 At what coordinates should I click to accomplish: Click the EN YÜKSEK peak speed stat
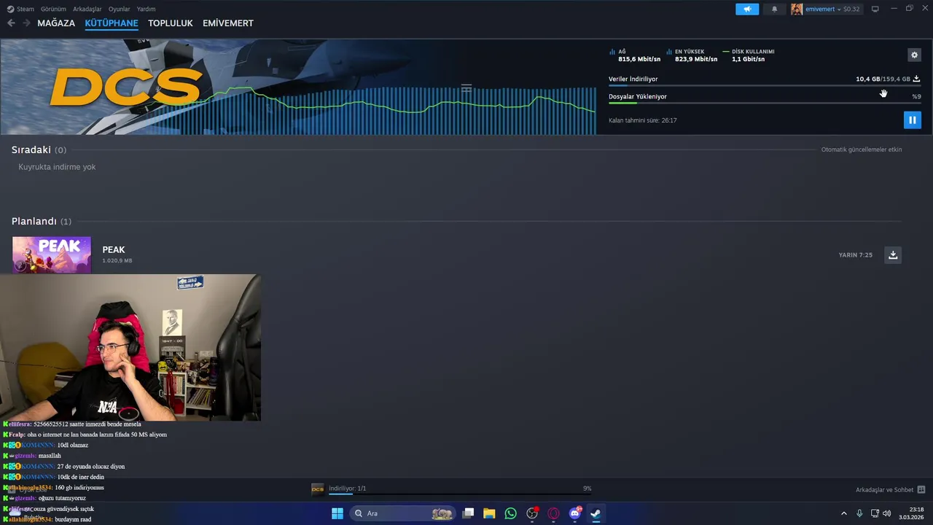pos(692,55)
